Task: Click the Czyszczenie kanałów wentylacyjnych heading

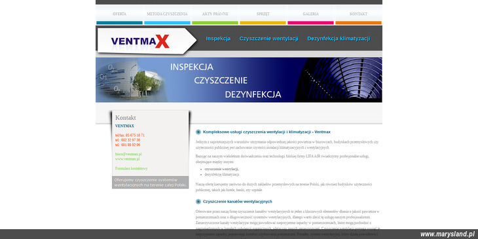Action: tap(238, 202)
